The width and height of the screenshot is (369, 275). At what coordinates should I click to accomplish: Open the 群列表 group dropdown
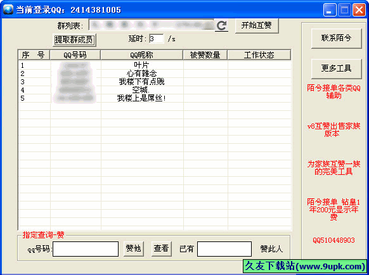click(x=151, y=25)
